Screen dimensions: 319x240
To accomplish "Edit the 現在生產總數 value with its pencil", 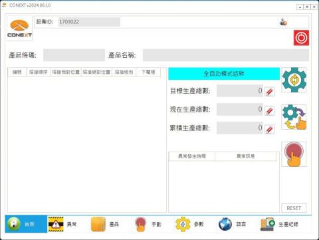I will (x=269, y=110).
